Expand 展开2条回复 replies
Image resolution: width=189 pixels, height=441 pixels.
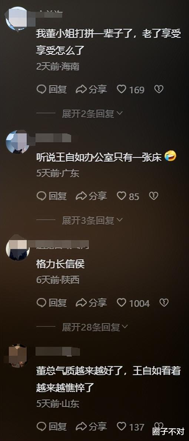click(x=92, y=114)
